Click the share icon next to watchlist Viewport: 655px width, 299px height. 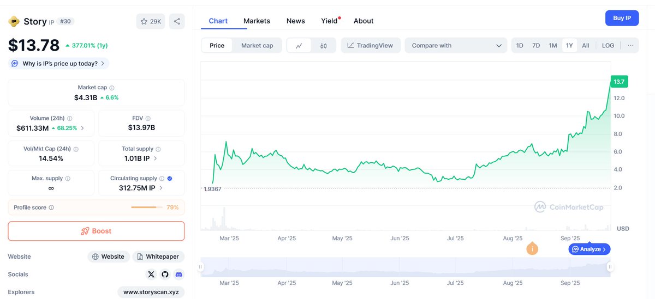click(x=177, y=21)
